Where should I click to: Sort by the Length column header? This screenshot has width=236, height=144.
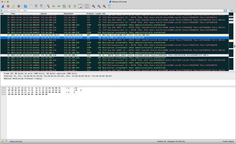[x=98, y=13]
